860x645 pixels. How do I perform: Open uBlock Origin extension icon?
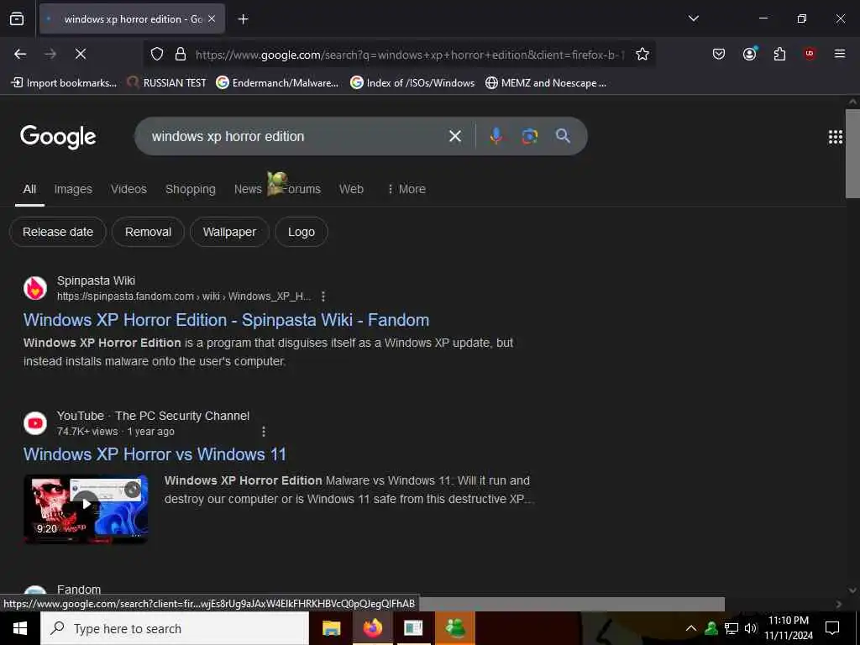(810, 54)
